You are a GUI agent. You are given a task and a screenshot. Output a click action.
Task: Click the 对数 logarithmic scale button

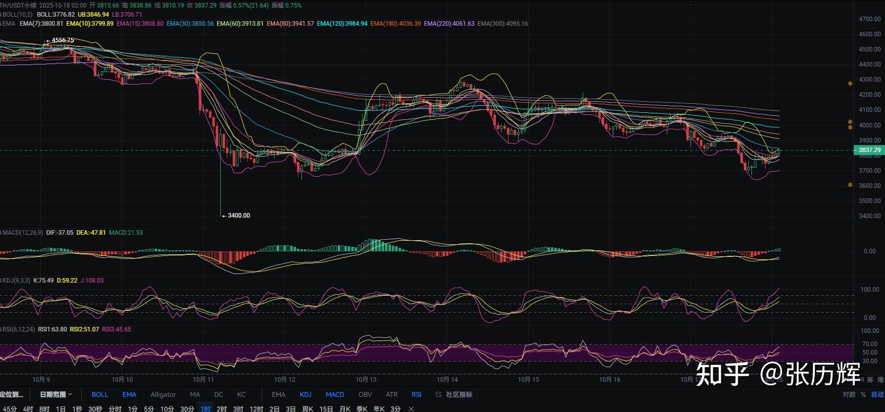coord(849,394)
